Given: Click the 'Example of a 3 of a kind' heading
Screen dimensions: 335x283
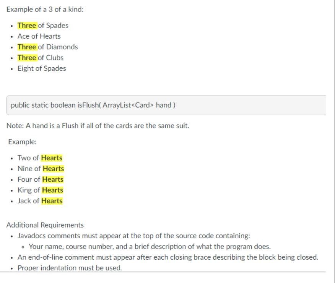Looking at the screenshot, I should [45, 9].
